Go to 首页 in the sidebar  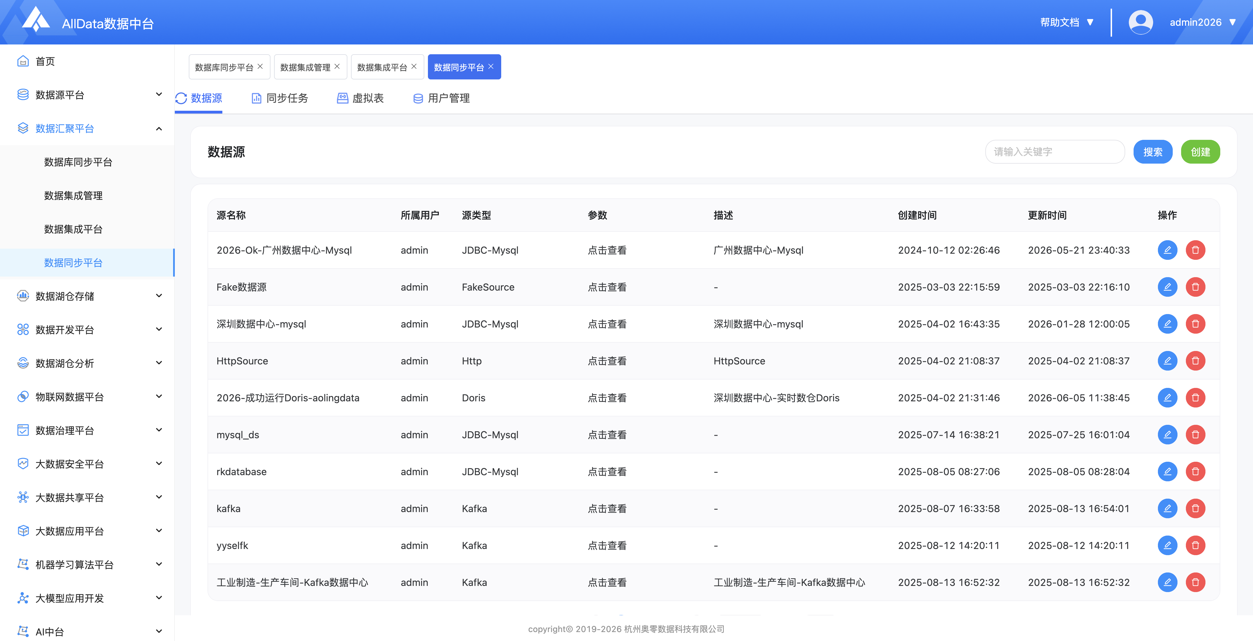(87, 61)
